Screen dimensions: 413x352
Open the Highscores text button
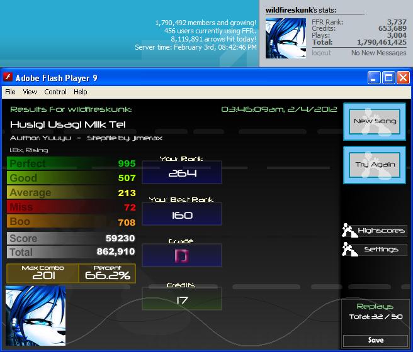(382, 231)
